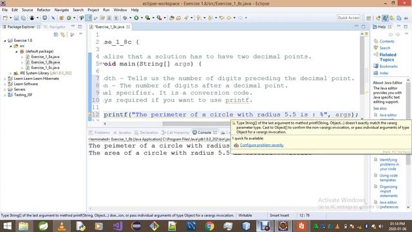Viewport: 412px width, 232px height.
Task: Maximize the editor area
Action: [x=363, y=26]
